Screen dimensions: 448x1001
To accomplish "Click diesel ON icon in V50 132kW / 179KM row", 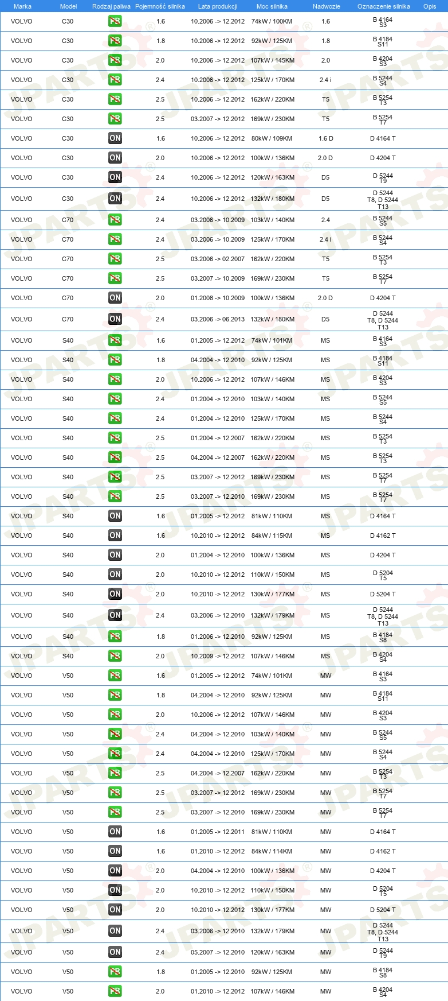I will (115, 931).
